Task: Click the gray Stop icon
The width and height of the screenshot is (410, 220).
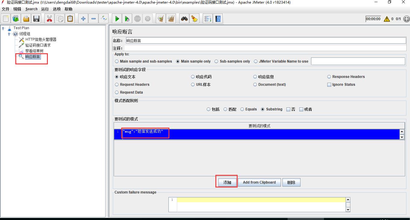Action: pos(137,19)
